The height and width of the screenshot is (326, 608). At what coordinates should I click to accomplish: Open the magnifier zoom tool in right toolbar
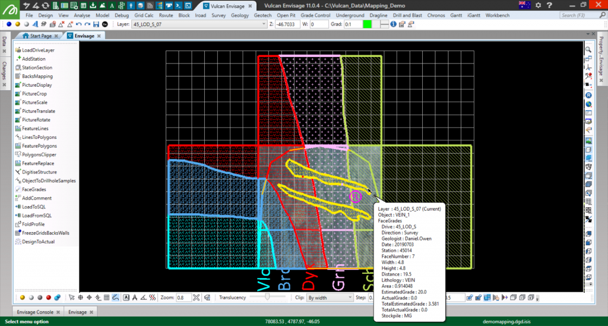588,50
